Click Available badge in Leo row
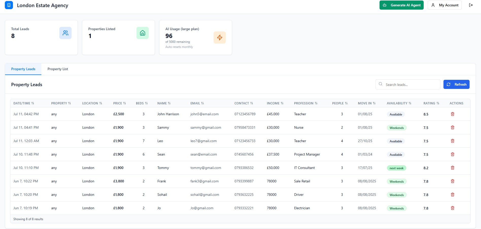481x229 pixels. pos(396,141)
